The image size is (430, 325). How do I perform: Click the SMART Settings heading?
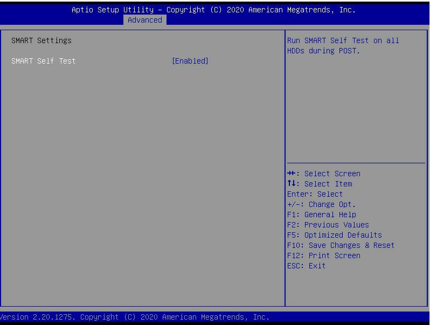[41, 40]
